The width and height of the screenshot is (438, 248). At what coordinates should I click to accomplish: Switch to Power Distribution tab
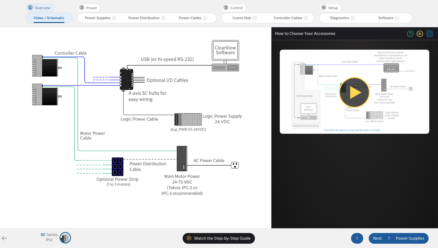point(146,18)
